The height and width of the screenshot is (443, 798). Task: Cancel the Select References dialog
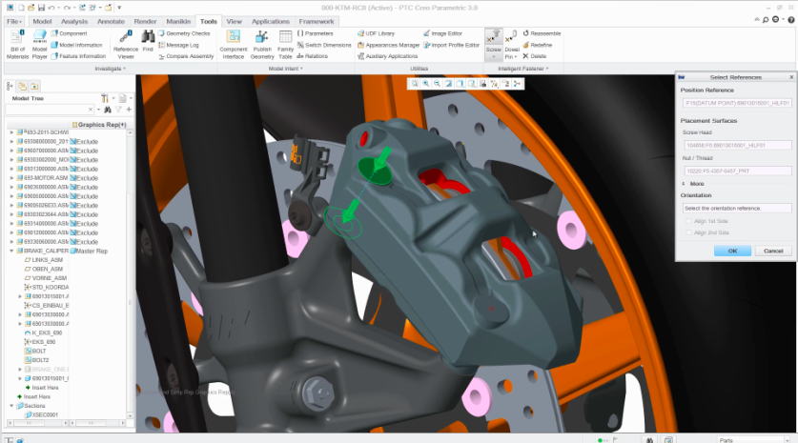(773, 251)
